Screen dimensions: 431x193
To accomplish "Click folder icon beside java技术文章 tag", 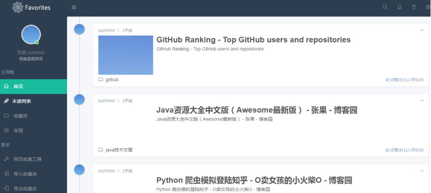I will (x=101, y=150).
